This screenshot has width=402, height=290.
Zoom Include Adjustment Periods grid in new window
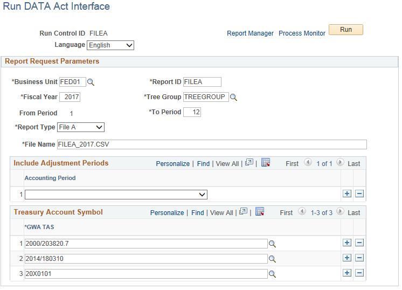(249, 162)
